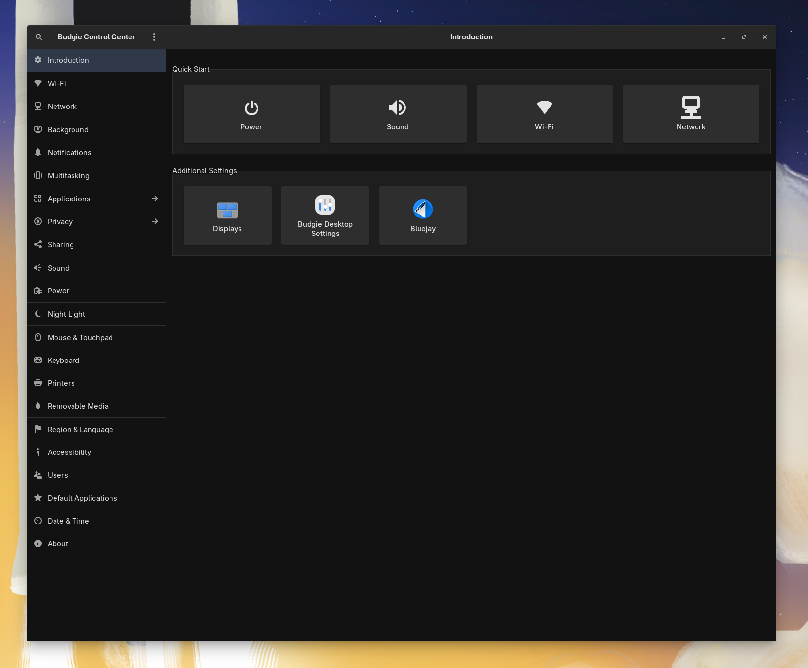Open the Power quick start tile
808x668 pixels.
(252, 114)
